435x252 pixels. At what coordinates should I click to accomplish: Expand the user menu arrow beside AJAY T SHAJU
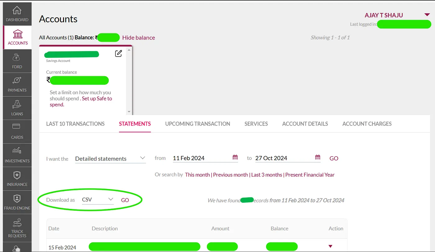coord(427,15)
